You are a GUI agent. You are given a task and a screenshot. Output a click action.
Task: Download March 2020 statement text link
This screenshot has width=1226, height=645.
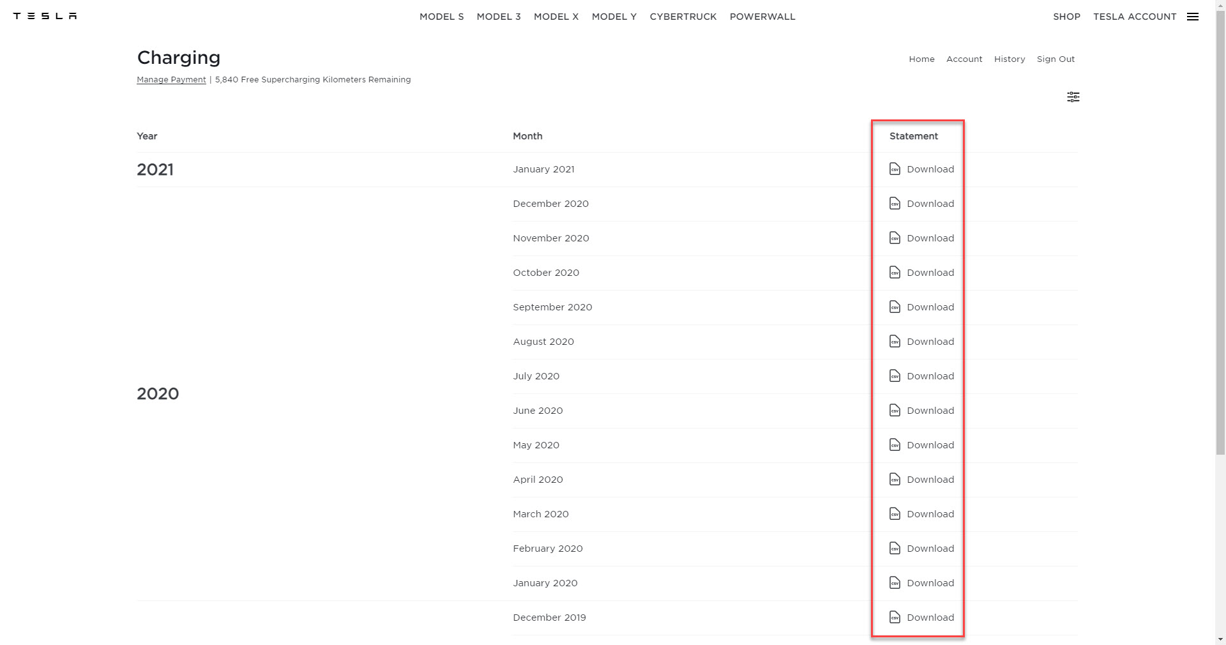pyautogui.click(x=930, y=514)
